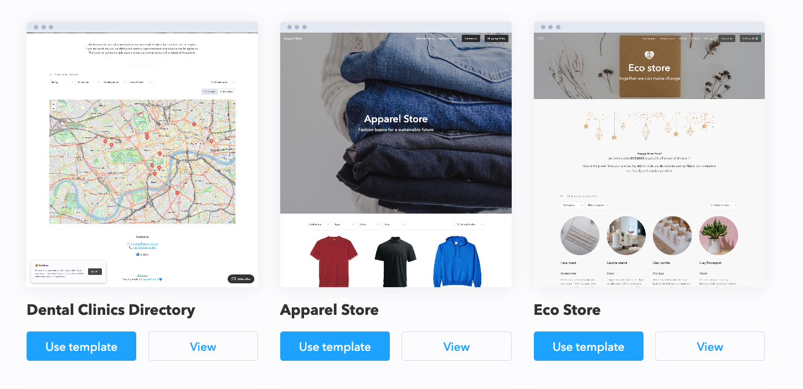
Task: View the Eco Store template
Action: 710,346
